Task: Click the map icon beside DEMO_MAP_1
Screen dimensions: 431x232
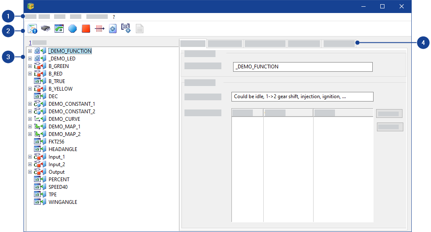Action: coord(37,127)
